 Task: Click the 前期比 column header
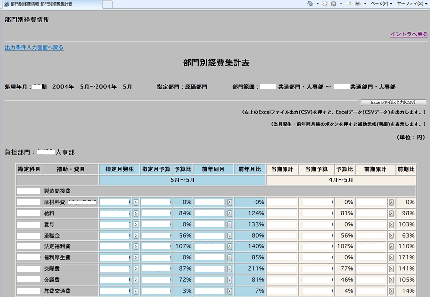pos(406,169)
